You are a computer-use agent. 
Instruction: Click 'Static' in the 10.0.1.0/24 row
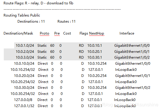pyautogui.click(x=42, y=46)
